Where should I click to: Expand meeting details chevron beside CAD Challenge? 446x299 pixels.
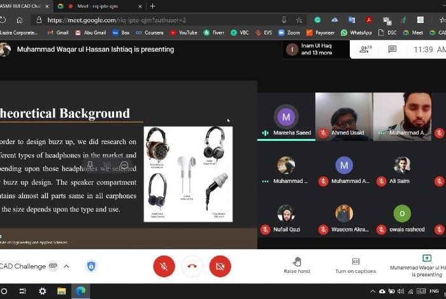coord(66,266)
